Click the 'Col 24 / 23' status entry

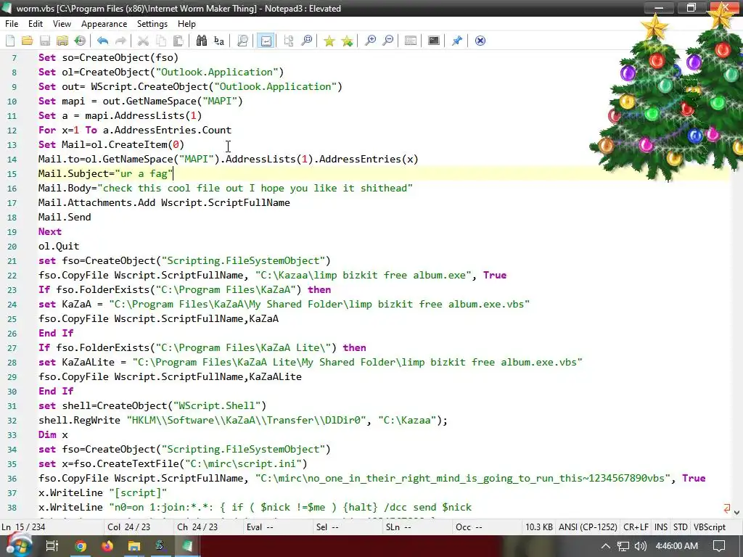(128, 527)
